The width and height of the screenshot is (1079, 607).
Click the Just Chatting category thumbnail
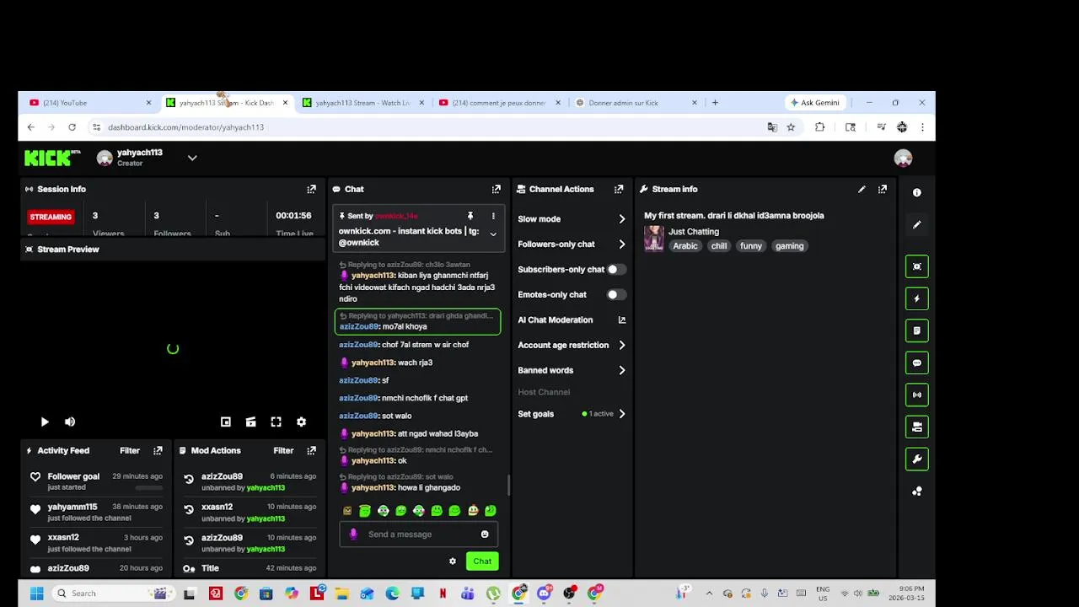point(654,239)
